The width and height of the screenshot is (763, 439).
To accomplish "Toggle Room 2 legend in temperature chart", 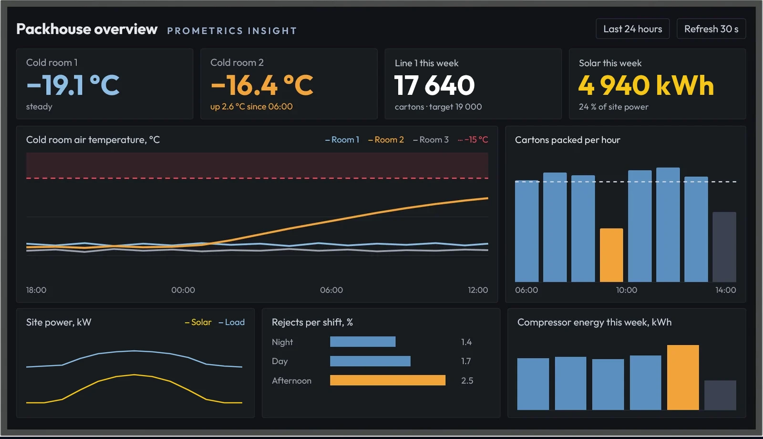I will pyautogui.click(x=386, y=140).
